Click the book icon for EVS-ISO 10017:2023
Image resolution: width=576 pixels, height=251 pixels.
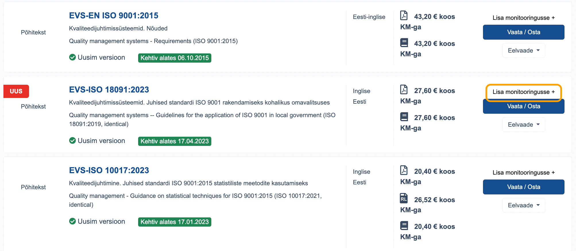click(404, 226)
